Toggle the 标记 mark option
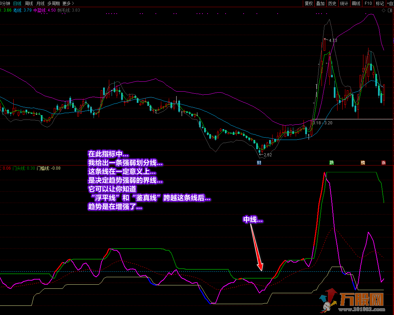Viewport: 394px width, 315px height. click(380, 3)
